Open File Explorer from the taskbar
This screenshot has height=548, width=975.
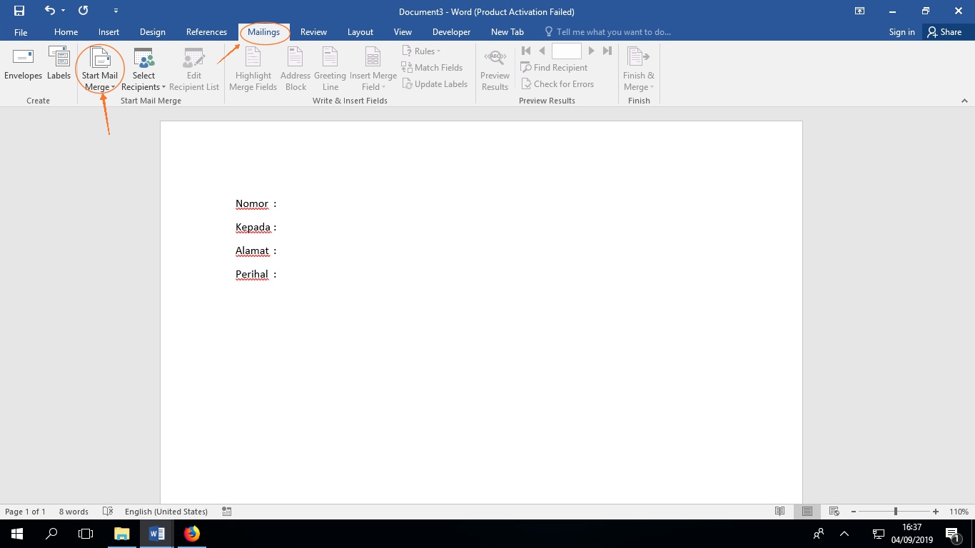point(122,533)
